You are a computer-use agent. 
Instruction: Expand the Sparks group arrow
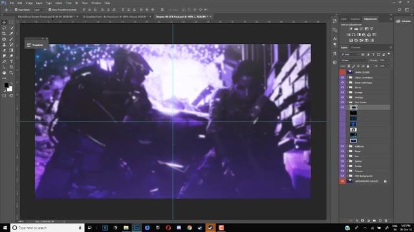[x=347, y=161]
